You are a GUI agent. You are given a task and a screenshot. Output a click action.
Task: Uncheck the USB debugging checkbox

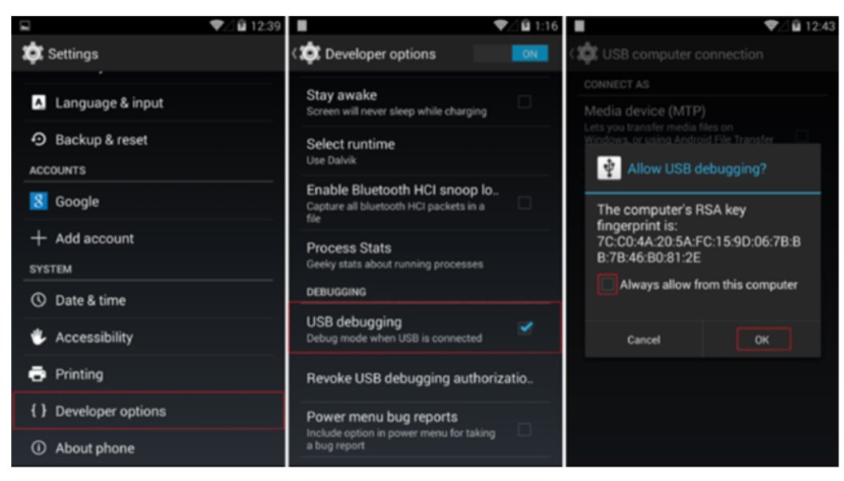(525, 327)
